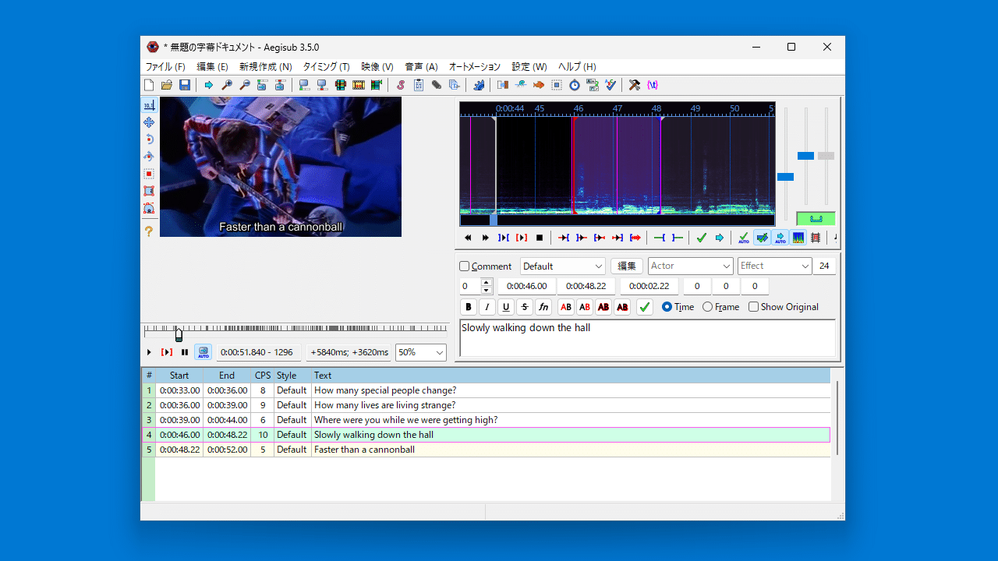Launch the Spell Checker icon
The height and width of the screenshot is (561, 998).
pyautogui.click(x=610, y=85)
